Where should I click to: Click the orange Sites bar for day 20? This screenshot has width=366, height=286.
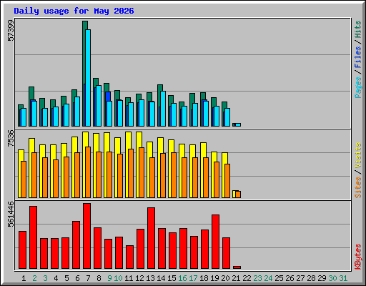click(227, 181)
